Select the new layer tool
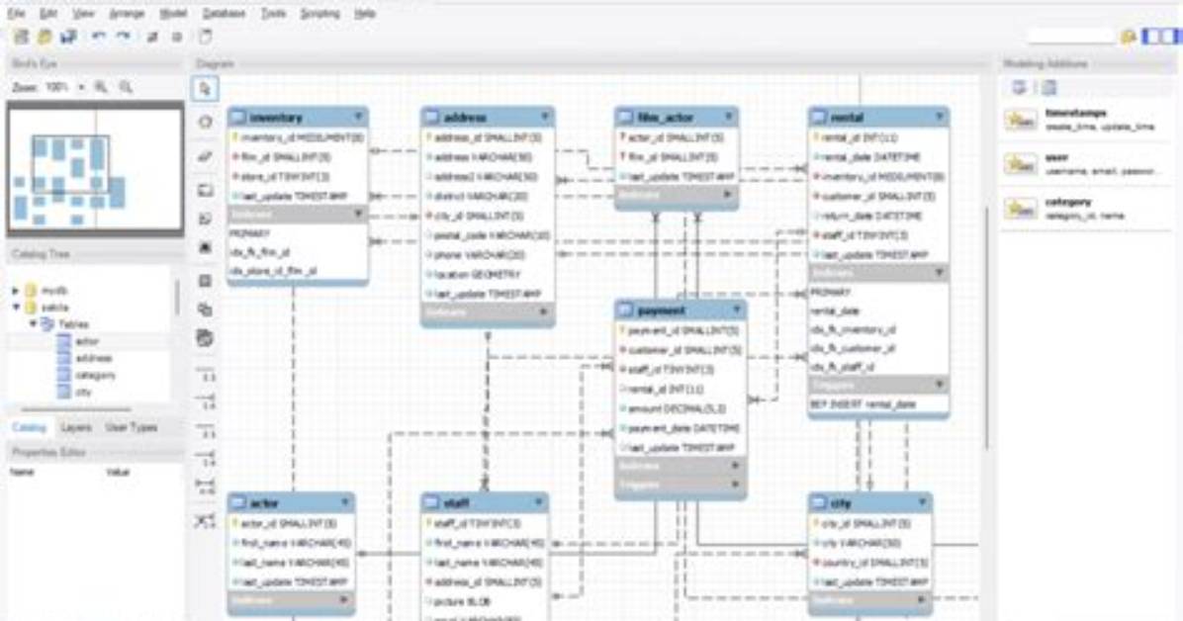 tap(205, 190)
